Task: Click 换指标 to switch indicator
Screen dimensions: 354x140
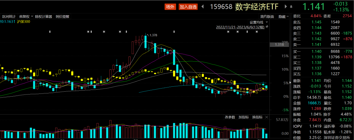Action: [257, 117]
